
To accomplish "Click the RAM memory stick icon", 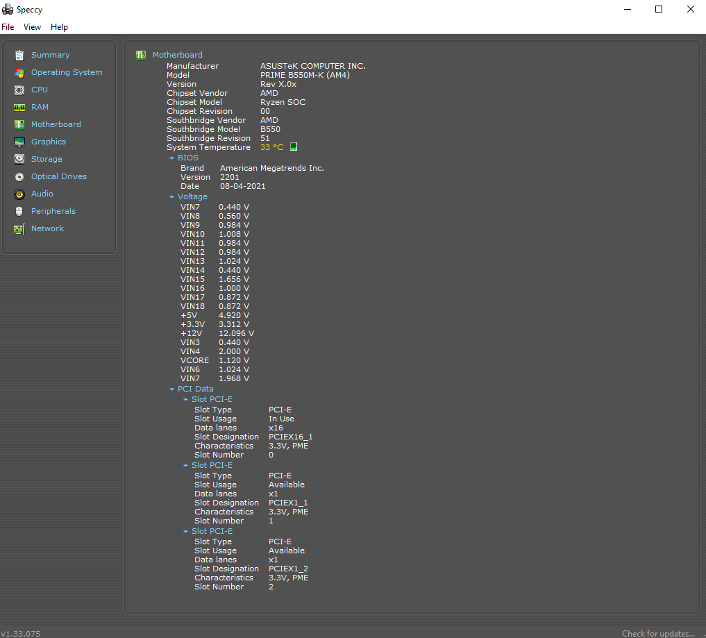I will [19, 107].
